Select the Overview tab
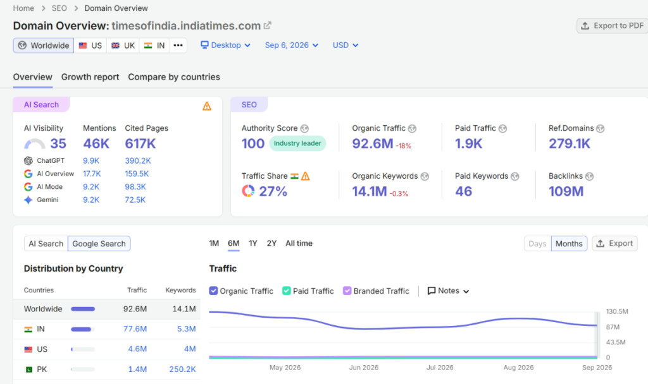This screenshot has width=648, height=384. click(x=33, y=77)
